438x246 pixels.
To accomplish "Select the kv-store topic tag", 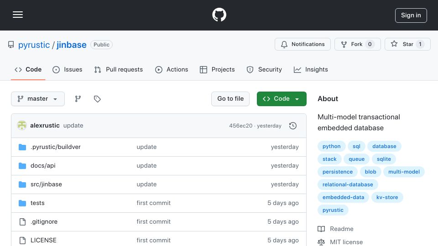I will pos(387,197).
